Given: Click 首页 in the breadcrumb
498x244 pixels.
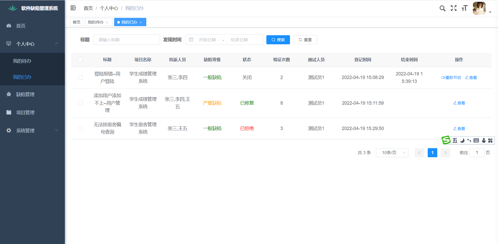Looking at the screenshot, I should pyautogui.click(x=88, y=8).
